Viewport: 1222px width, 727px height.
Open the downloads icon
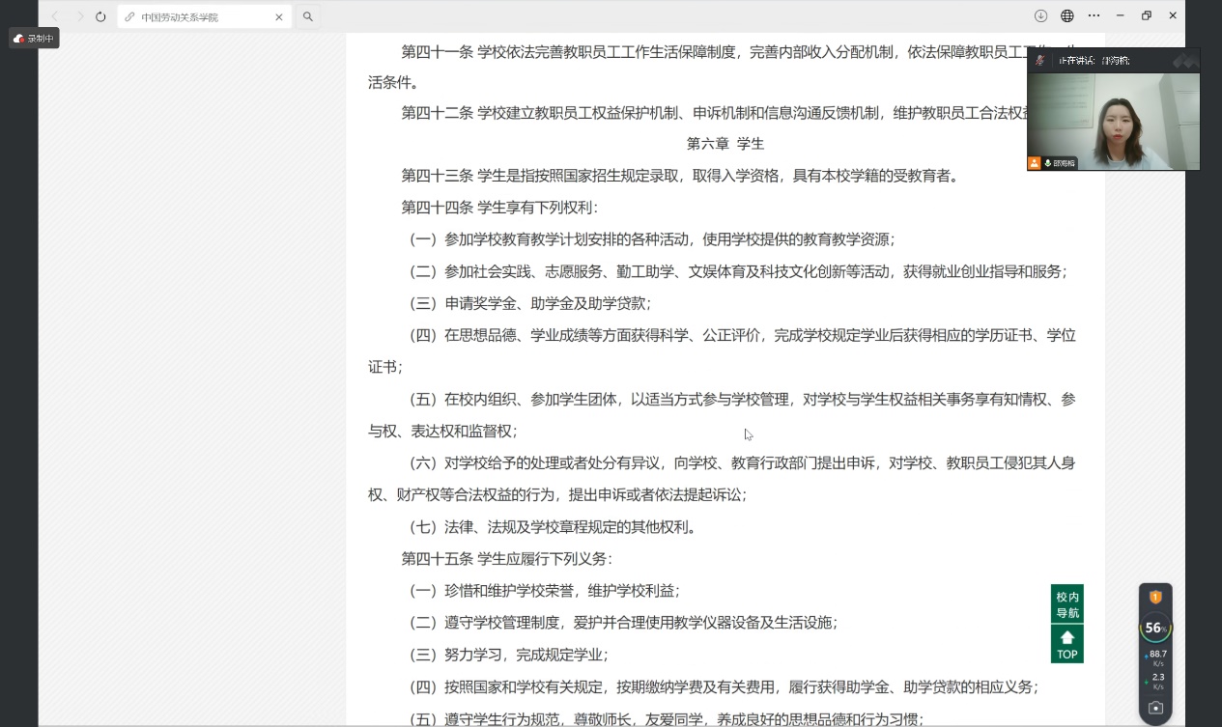click(1040, 15)
